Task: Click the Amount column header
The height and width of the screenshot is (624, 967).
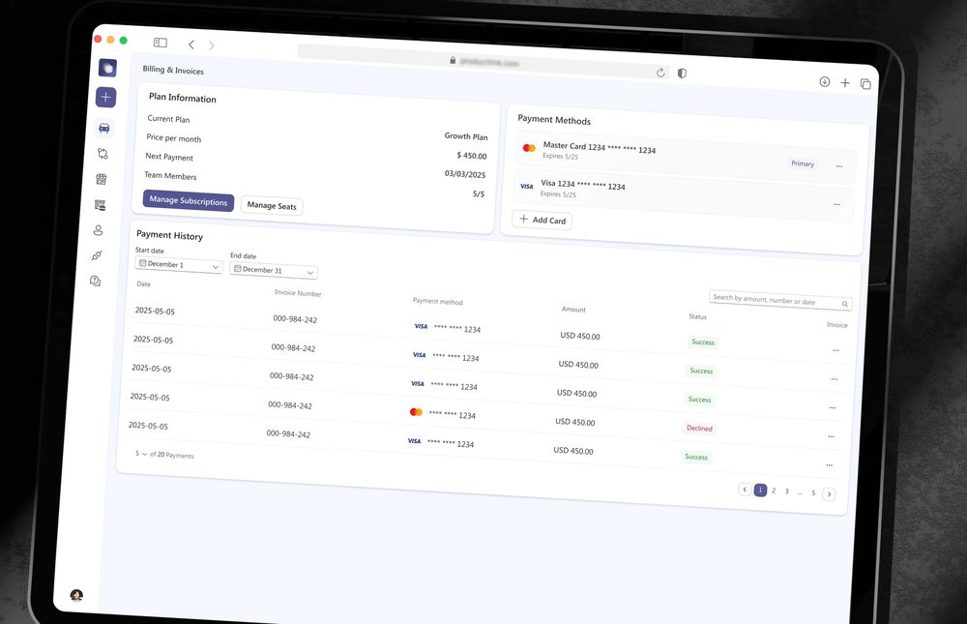Action: tap(573, 310)
